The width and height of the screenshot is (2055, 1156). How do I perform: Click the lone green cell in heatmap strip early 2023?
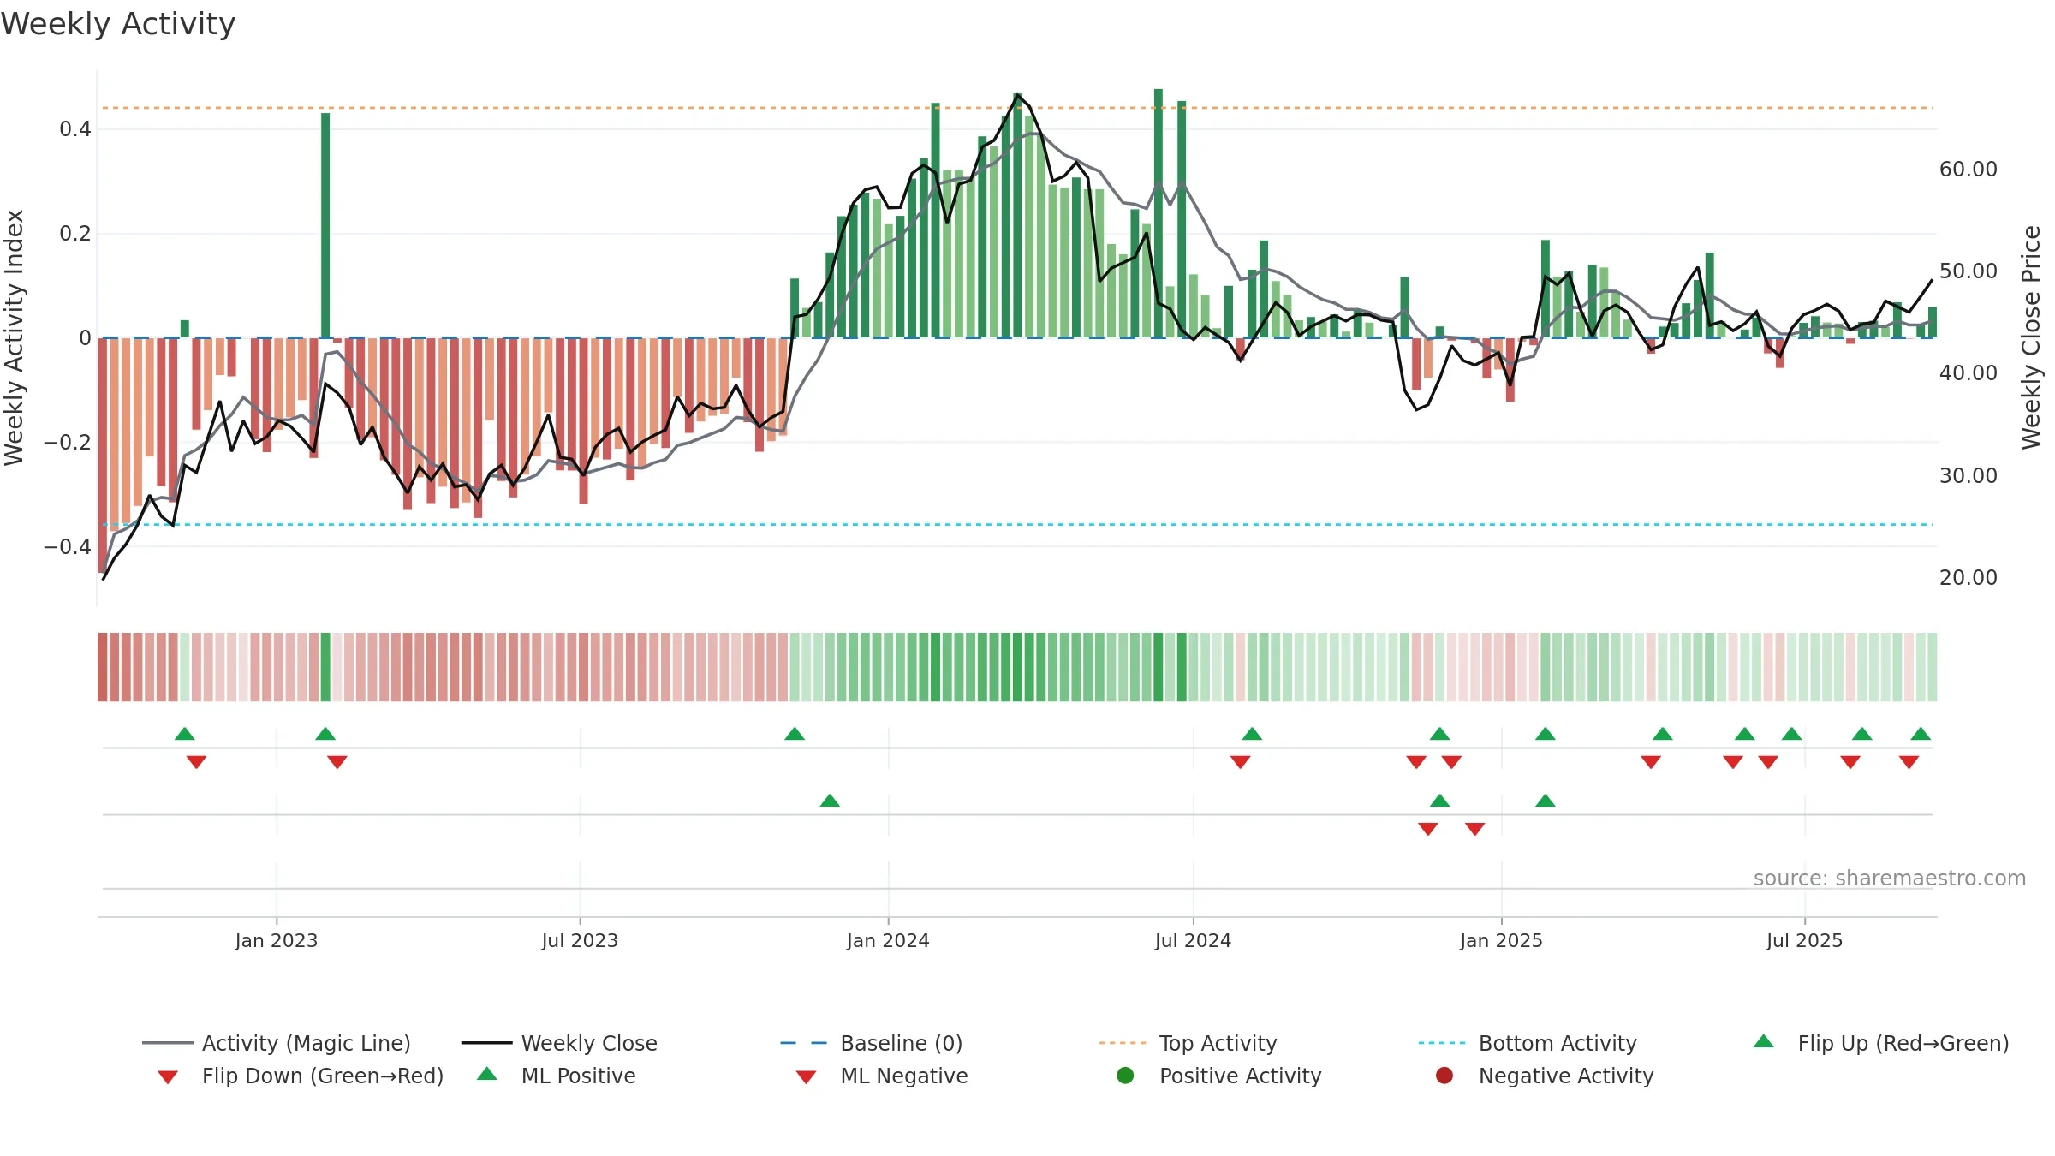coord(325,667)
